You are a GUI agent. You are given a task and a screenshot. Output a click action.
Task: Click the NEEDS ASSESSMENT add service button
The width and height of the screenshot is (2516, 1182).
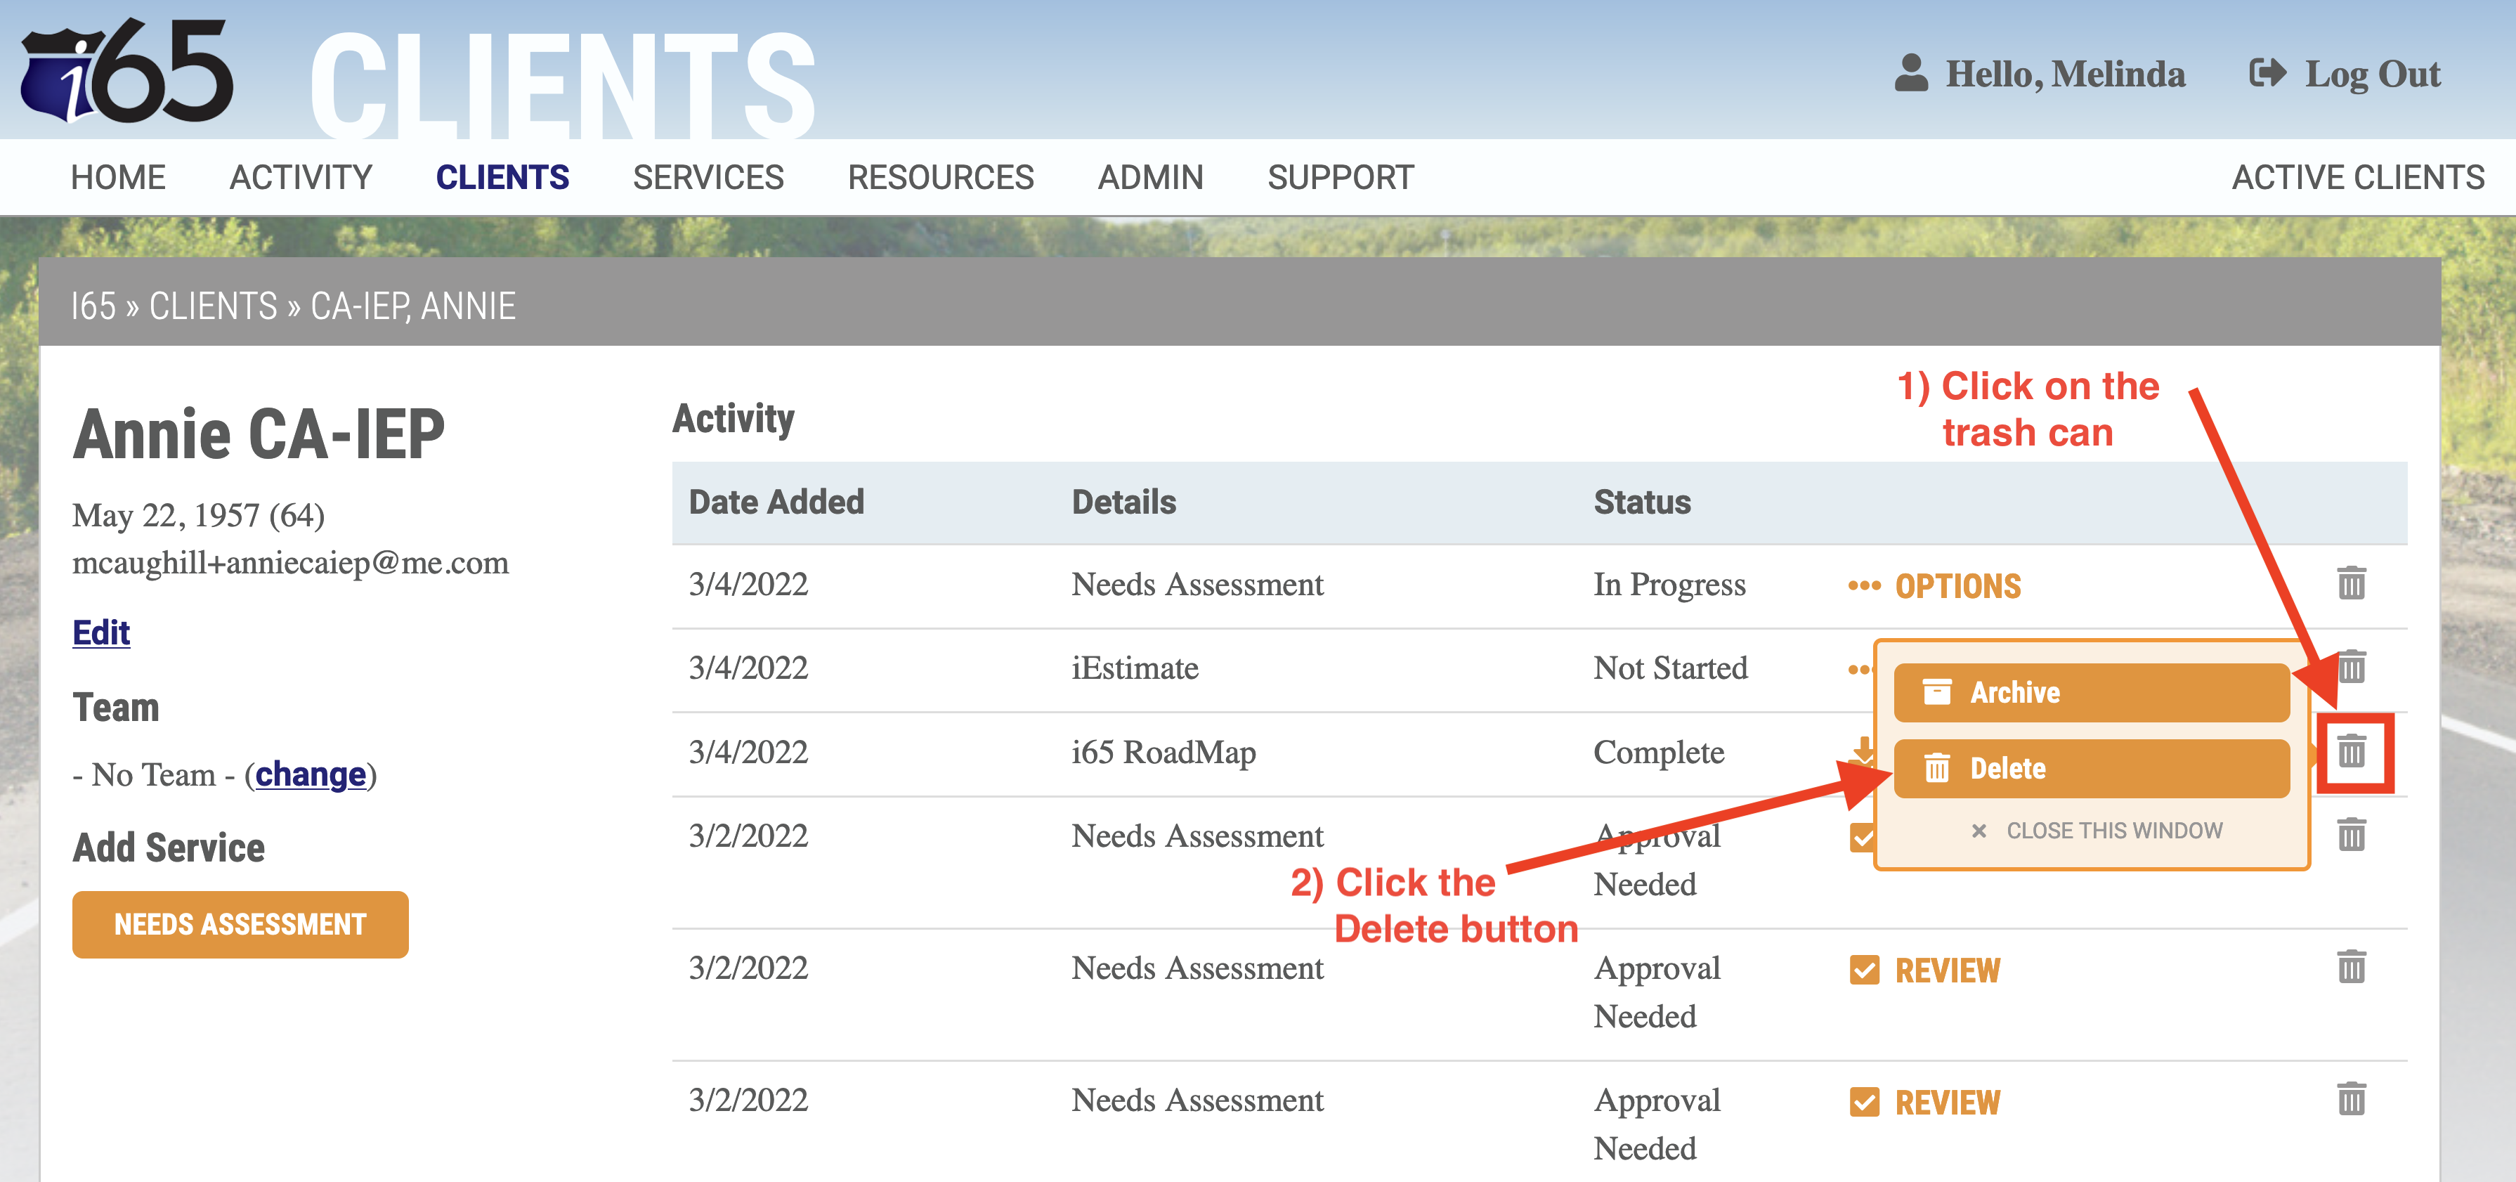tap(240, 924)
